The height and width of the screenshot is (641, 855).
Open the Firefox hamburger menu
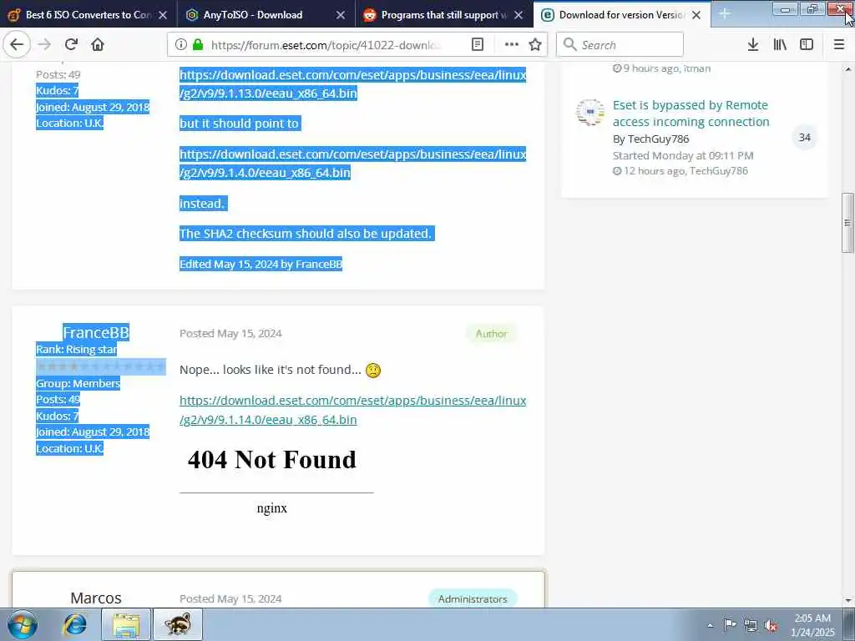(839, 45)
